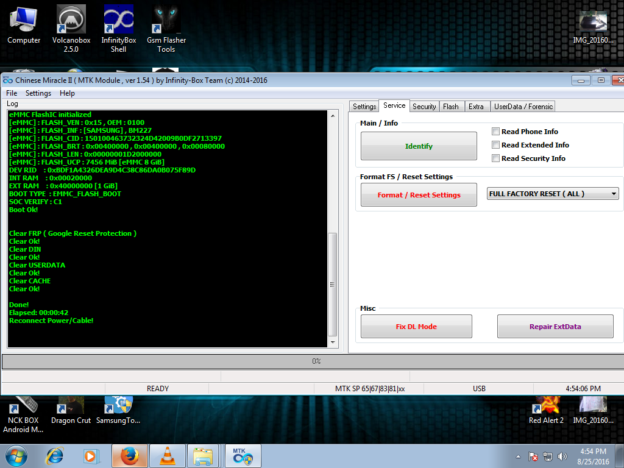Click the log panel vertical scrollbar
The image size is (624, 468).
pos(332,283)
